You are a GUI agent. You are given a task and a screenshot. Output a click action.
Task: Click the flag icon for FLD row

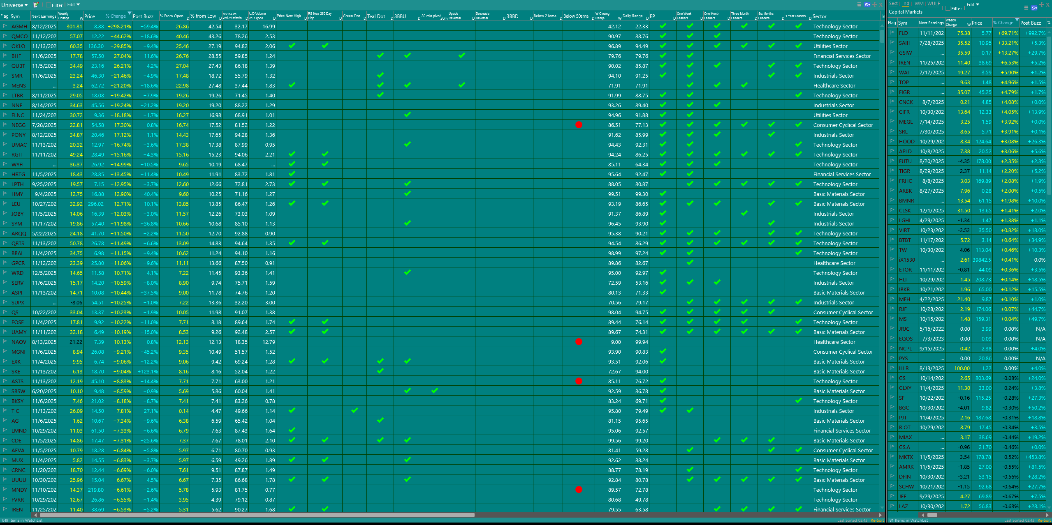pyautogui.click(x=892, y=32)
